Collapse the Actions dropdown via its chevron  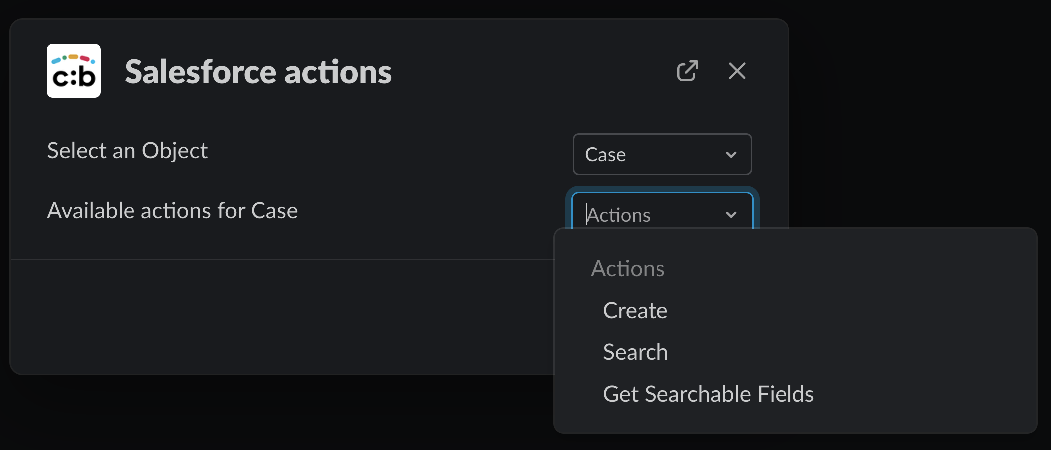tap(731, 215)
